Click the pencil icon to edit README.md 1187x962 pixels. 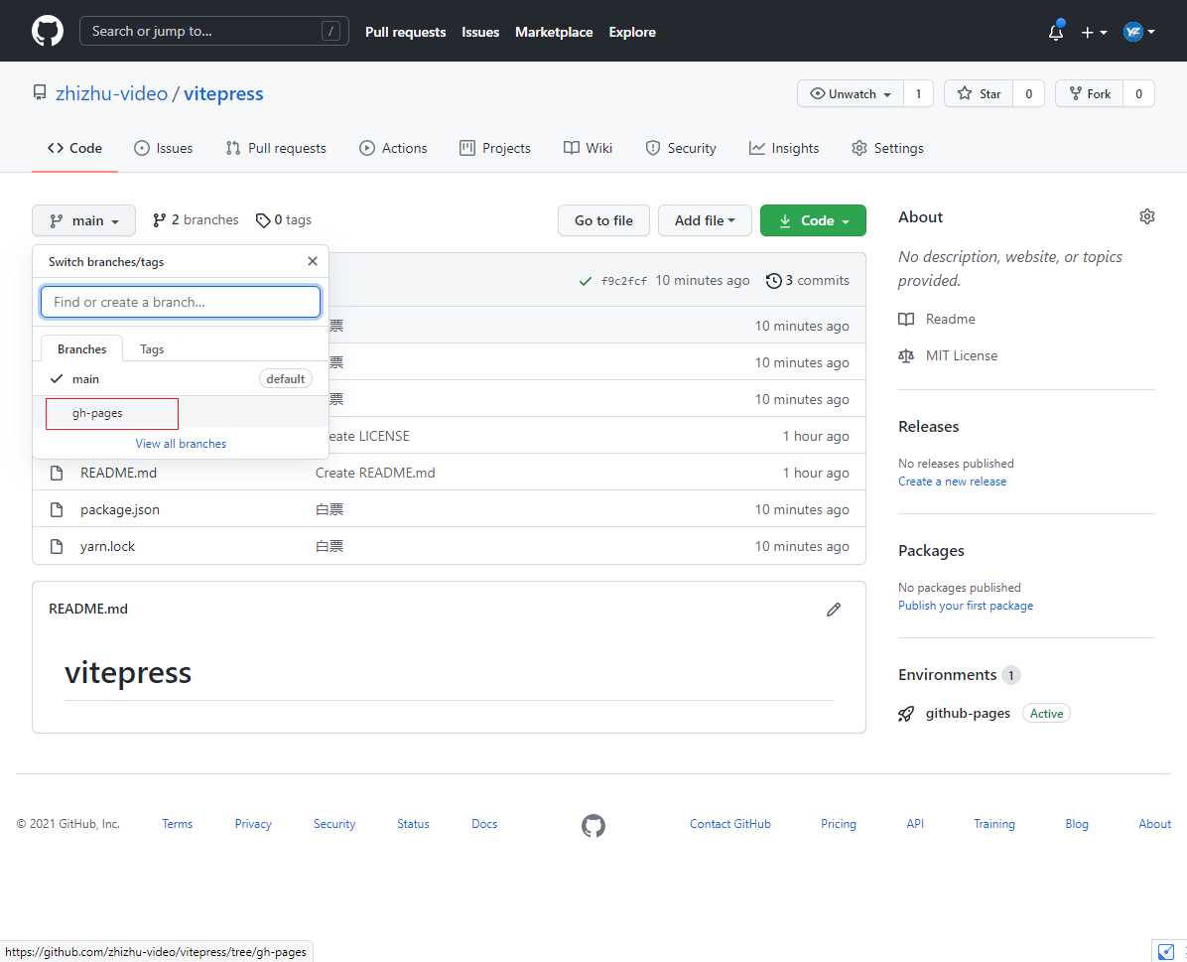coord(834,609)
